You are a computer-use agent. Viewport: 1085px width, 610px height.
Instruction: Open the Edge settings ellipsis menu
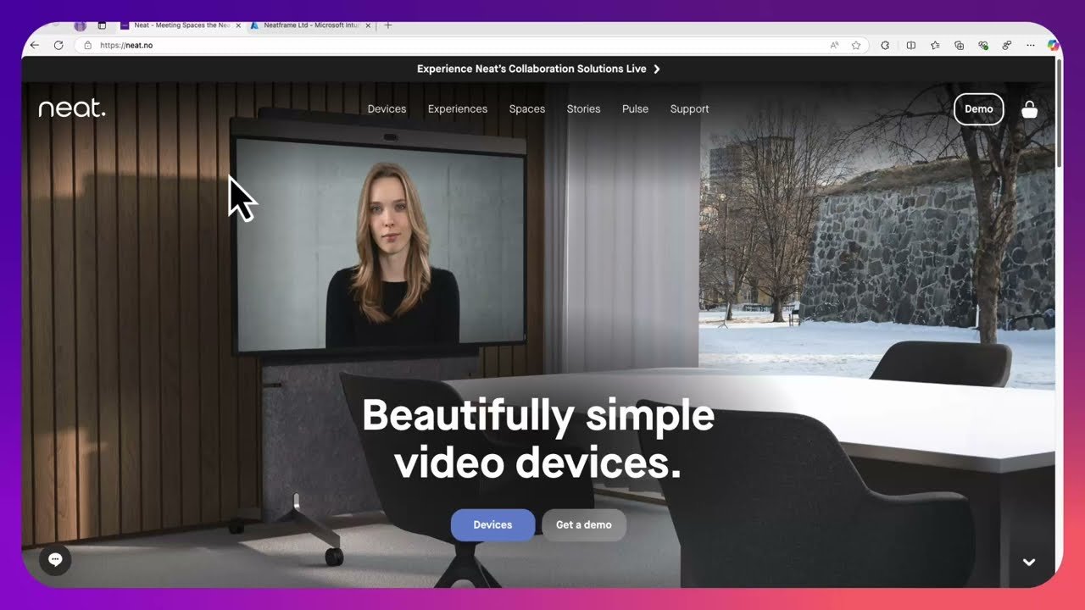(x=1030, y=45)
